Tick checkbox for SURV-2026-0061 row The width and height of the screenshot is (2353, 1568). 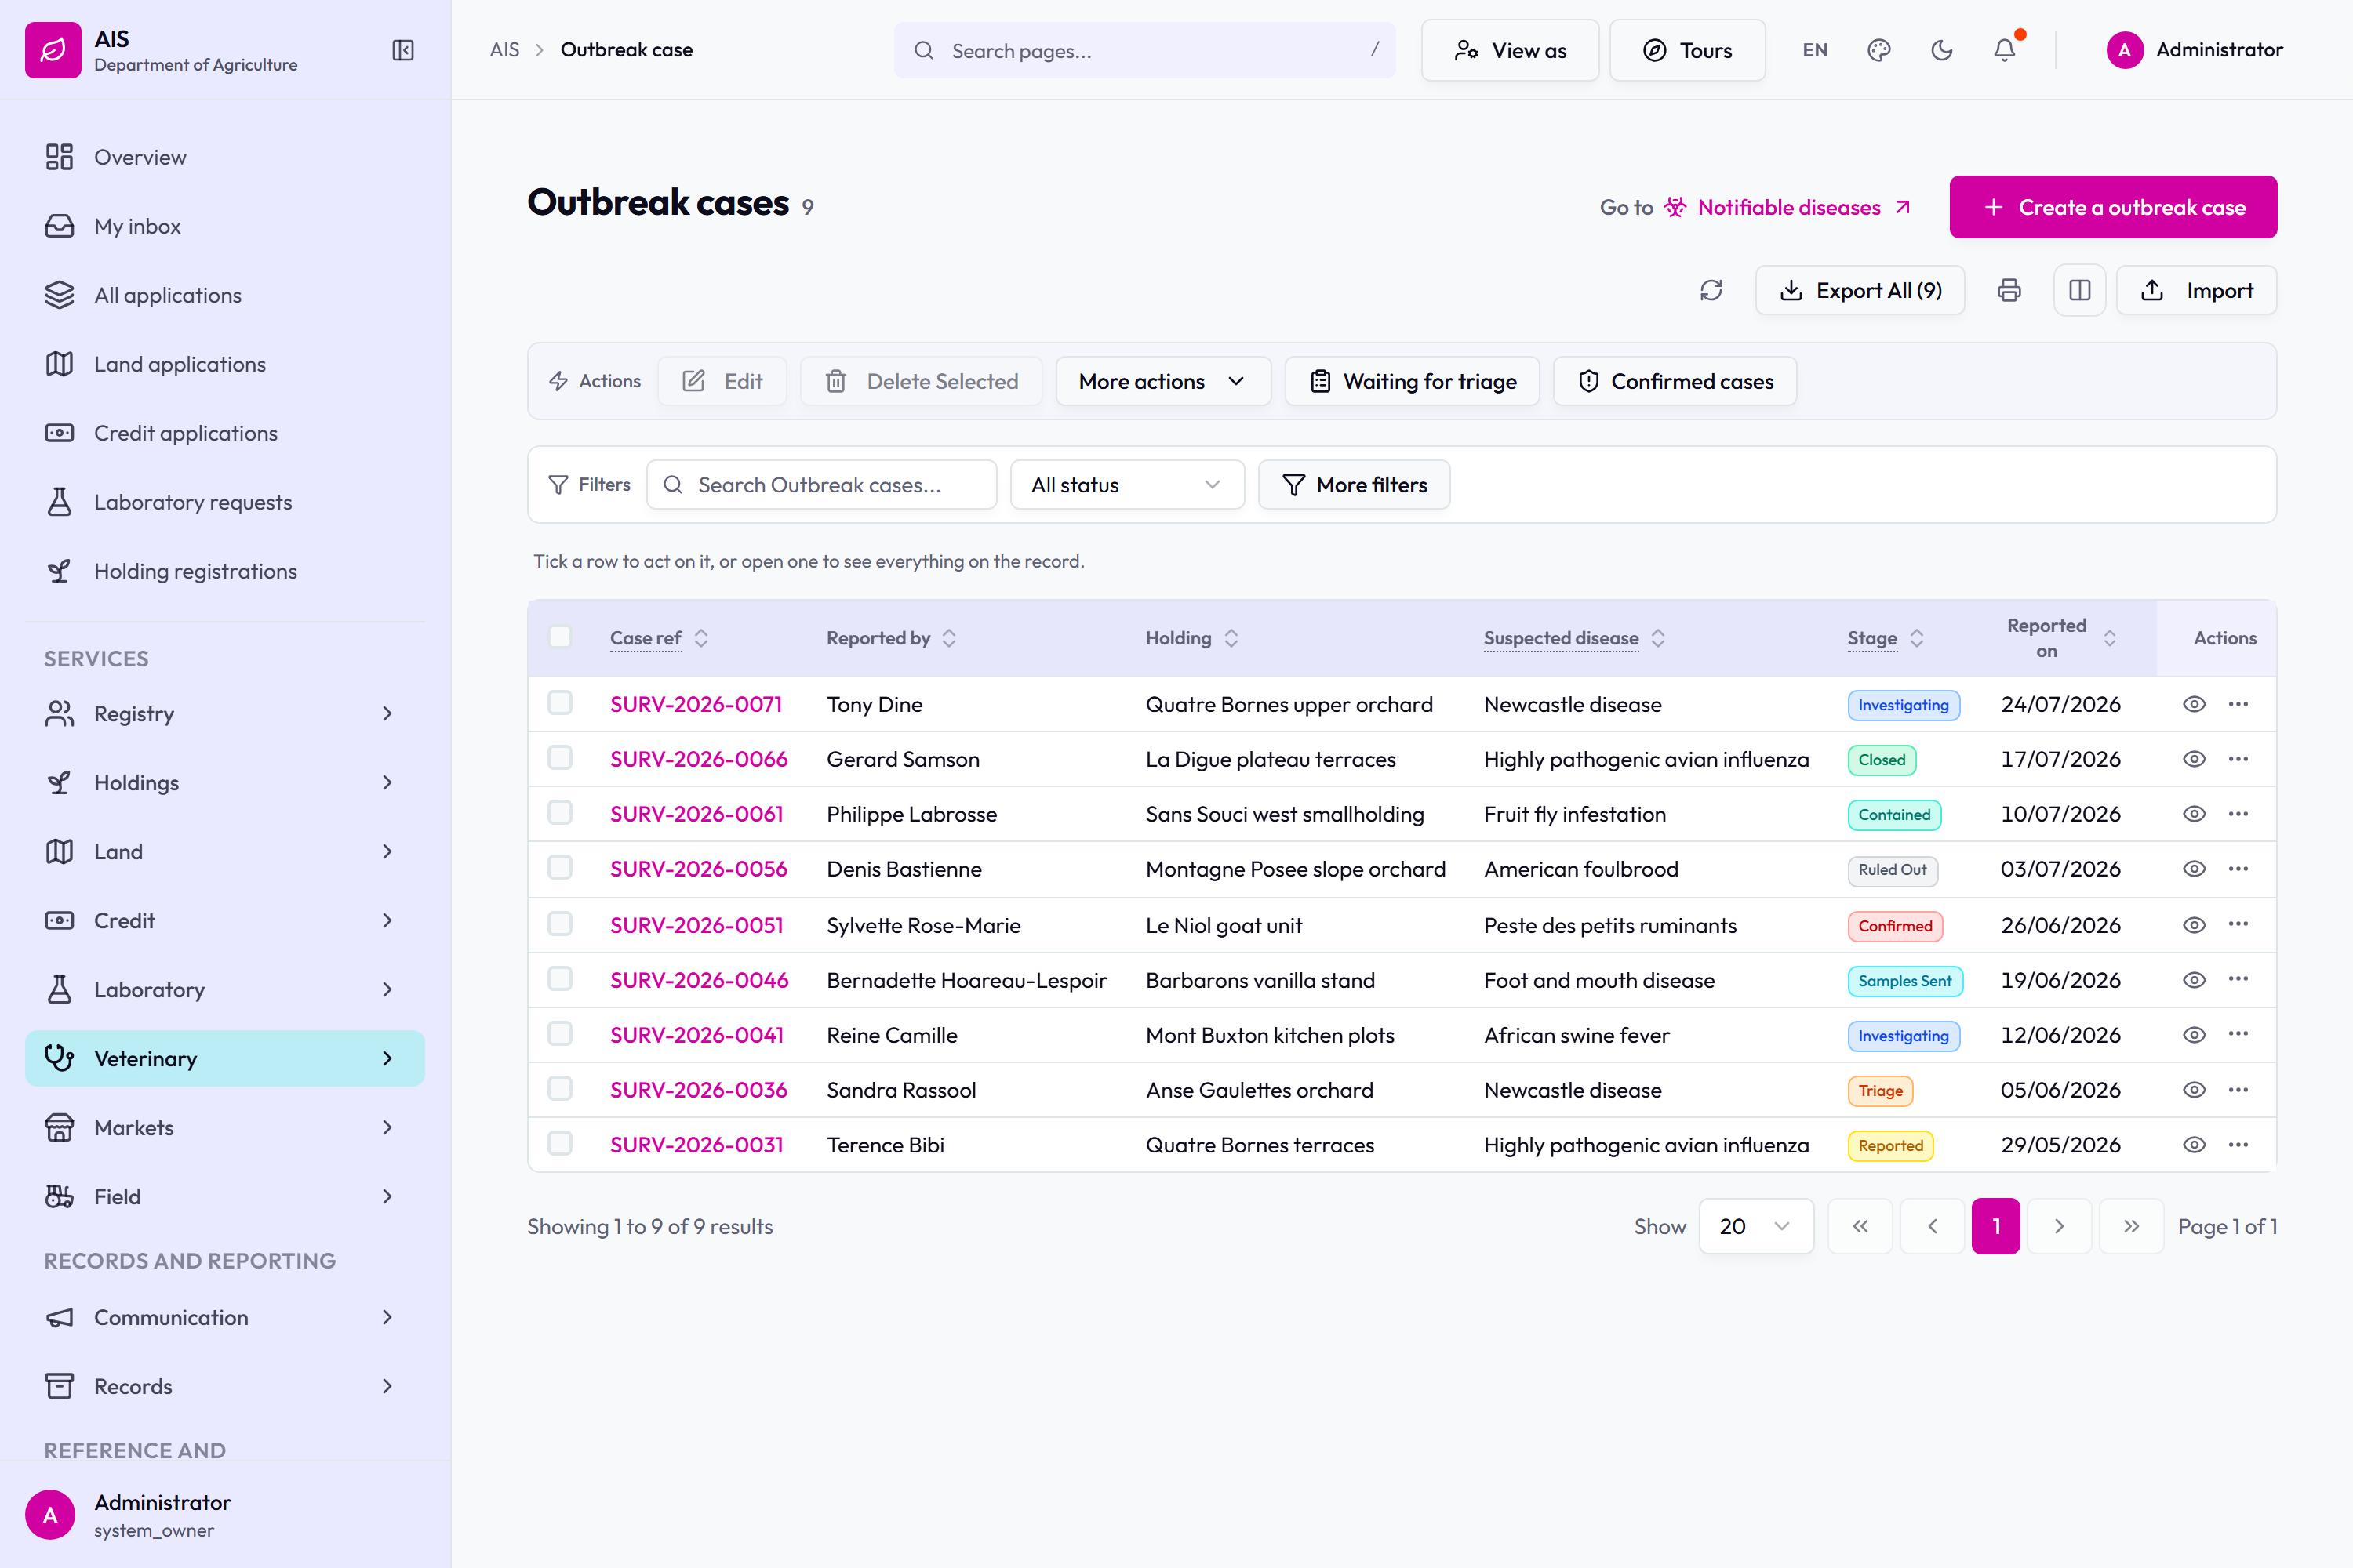click(560, 813)
